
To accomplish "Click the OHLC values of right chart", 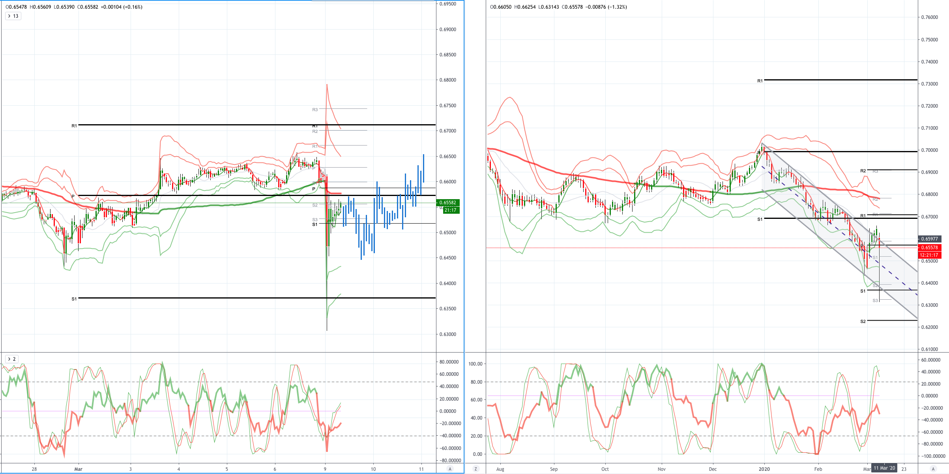I will (x=558, y=7).
